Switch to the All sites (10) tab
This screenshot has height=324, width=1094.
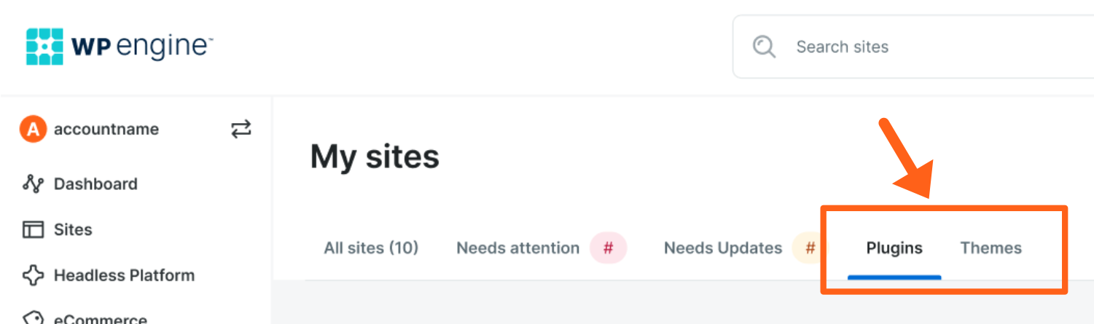[371, 248]
